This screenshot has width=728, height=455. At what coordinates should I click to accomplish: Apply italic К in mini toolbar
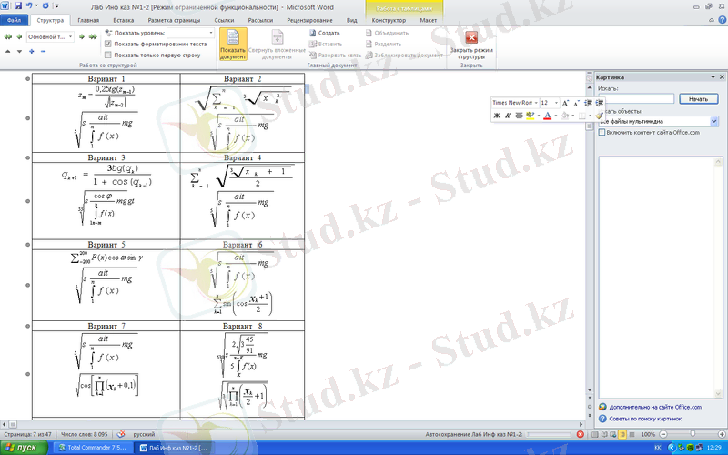click(x=508, y=116)
